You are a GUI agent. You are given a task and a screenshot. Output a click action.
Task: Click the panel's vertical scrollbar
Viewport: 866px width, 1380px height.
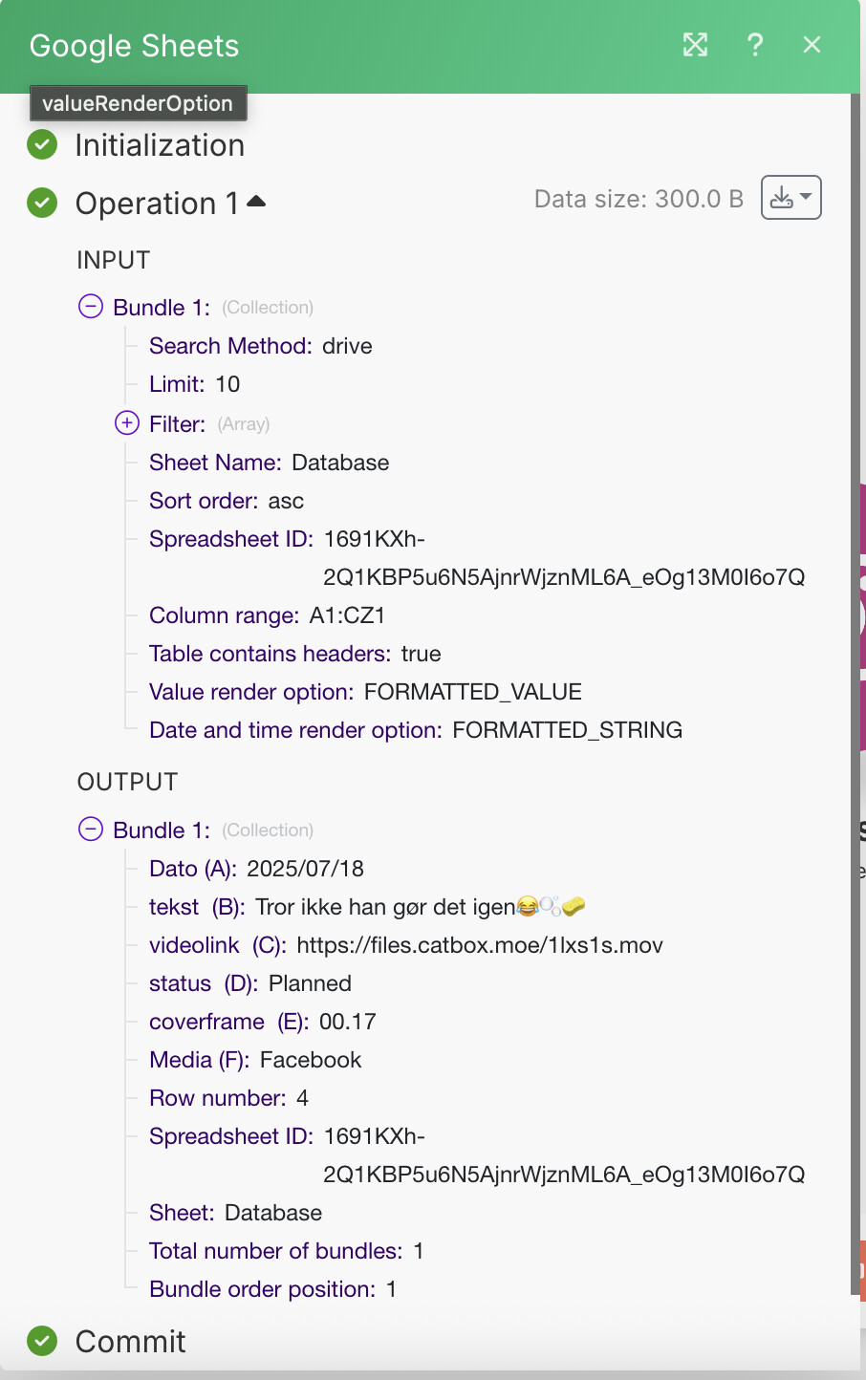(x=855, y=669)
